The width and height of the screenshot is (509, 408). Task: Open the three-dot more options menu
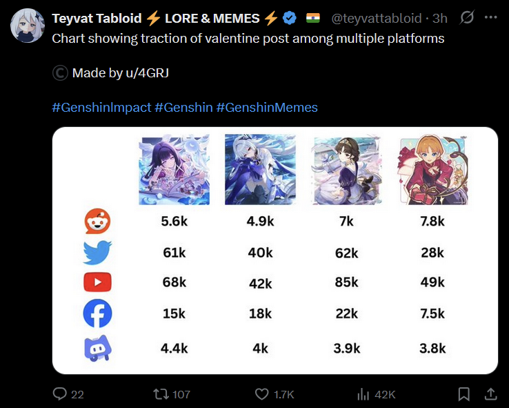pos(490,17)
